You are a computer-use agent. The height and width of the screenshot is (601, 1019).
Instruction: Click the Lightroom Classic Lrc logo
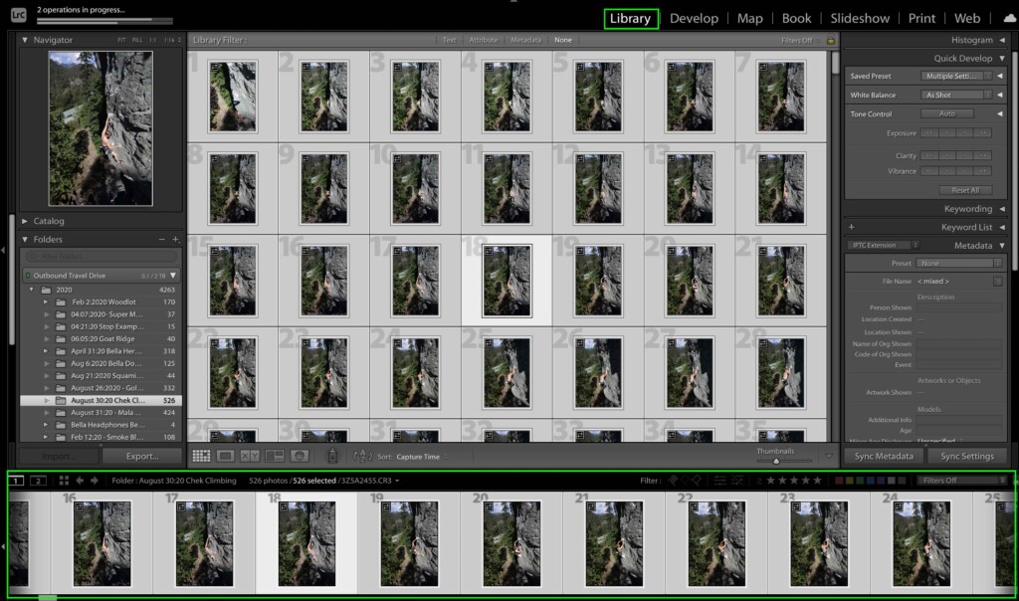point(19,15)
